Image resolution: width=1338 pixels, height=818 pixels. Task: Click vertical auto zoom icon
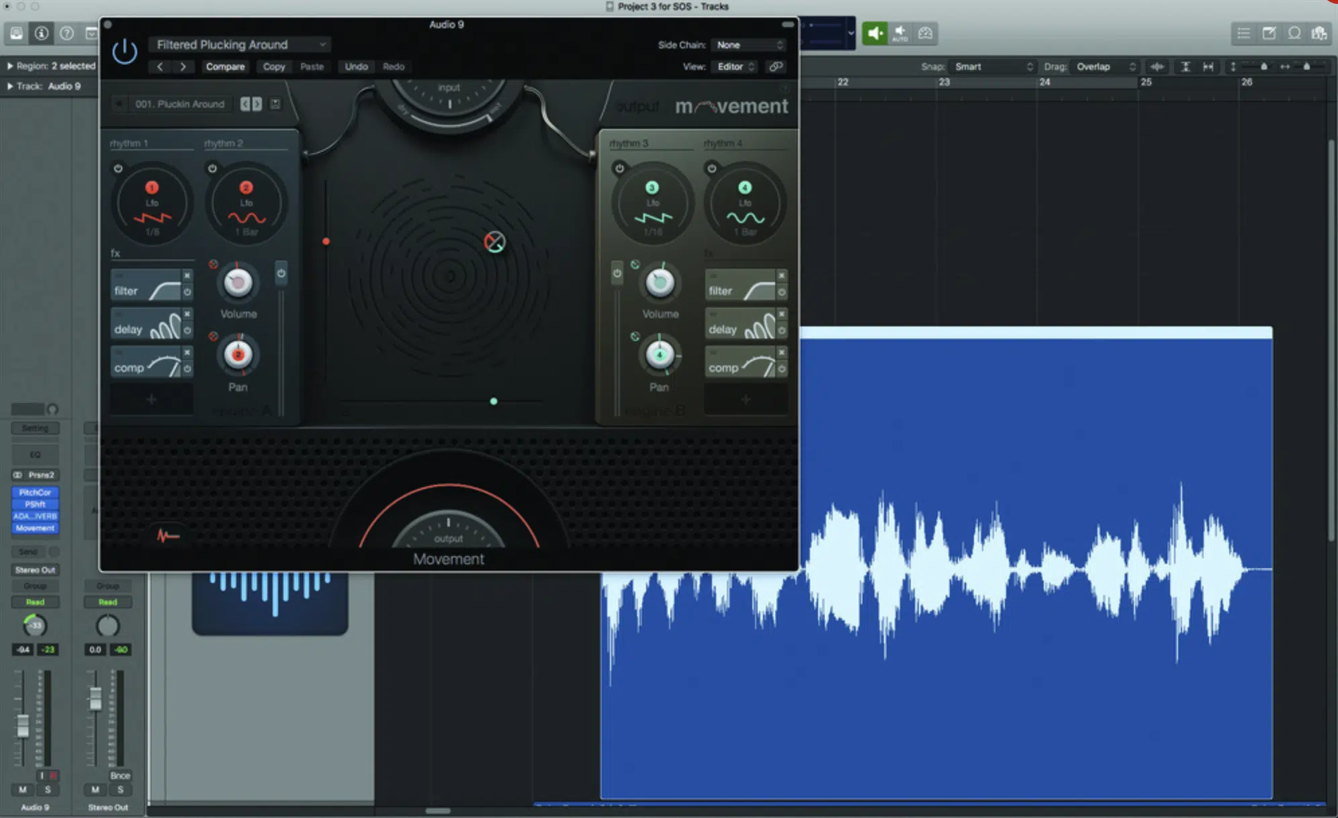pyautogui.click(x=1186, y=66)
